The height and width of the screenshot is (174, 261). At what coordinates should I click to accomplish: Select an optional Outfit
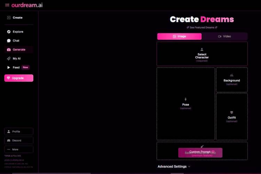click(x=232, y=117)
